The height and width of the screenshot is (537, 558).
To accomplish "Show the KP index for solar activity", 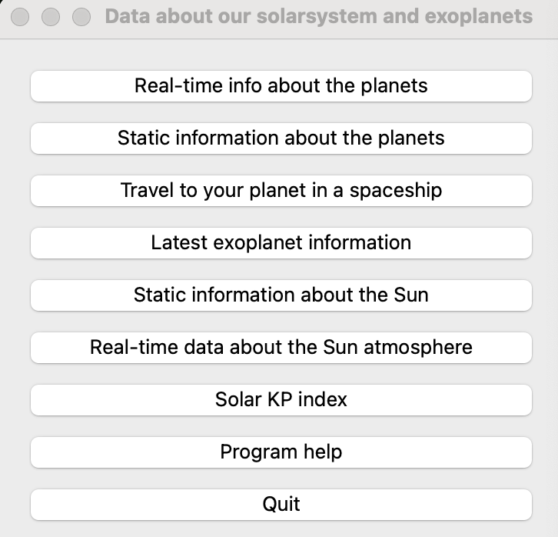I will pyautogui.click(x=281, y=399).
